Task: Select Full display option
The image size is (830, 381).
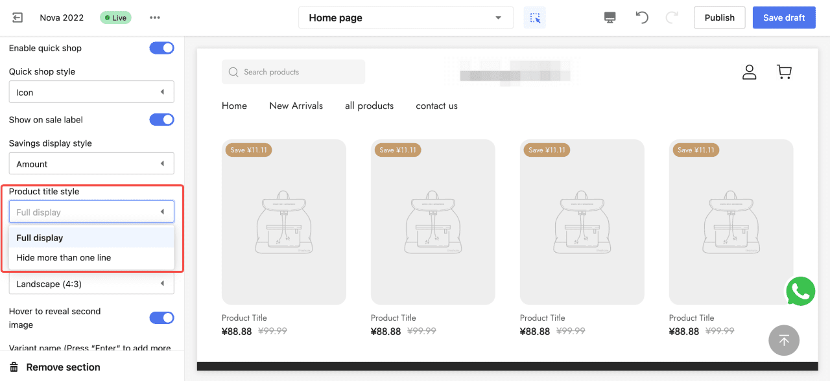Action: [x=91, y=238]
